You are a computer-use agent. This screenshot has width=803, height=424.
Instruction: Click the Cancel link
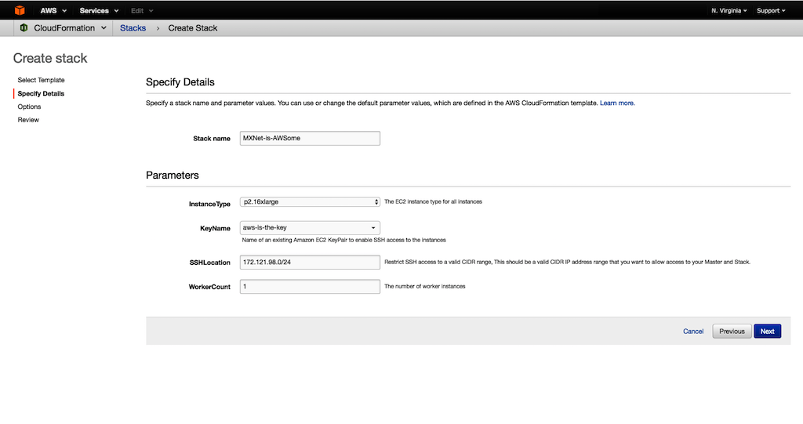pos(693,332)
